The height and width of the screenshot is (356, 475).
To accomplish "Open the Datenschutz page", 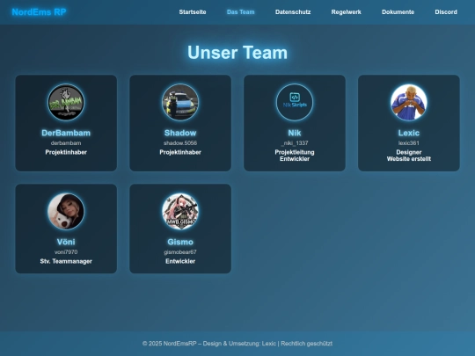I will point(293,12).
